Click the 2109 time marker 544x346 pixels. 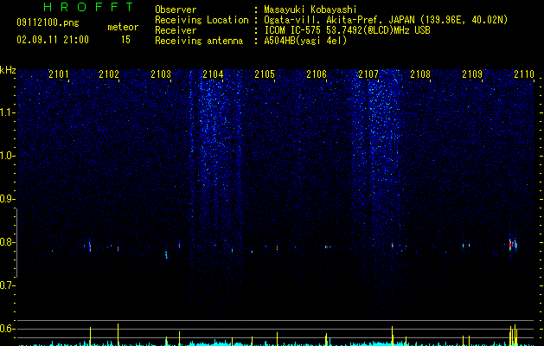472,74
